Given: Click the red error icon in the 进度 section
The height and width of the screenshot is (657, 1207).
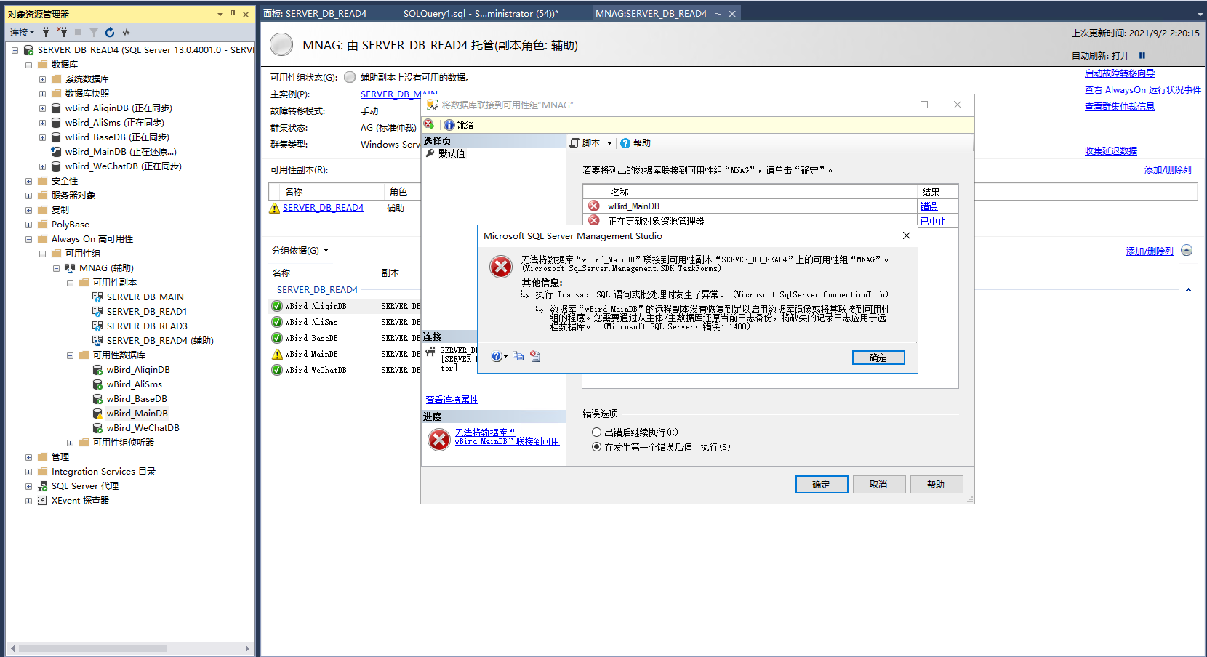Looking at the screenshot, I should [x=439, y=439].
